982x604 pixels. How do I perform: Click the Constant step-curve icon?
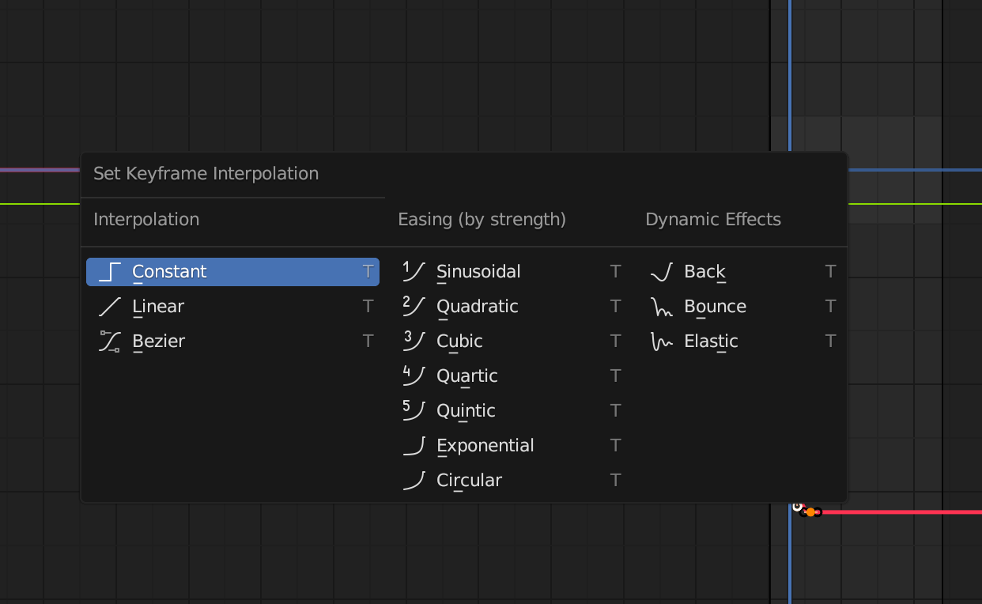click(110, 272)
